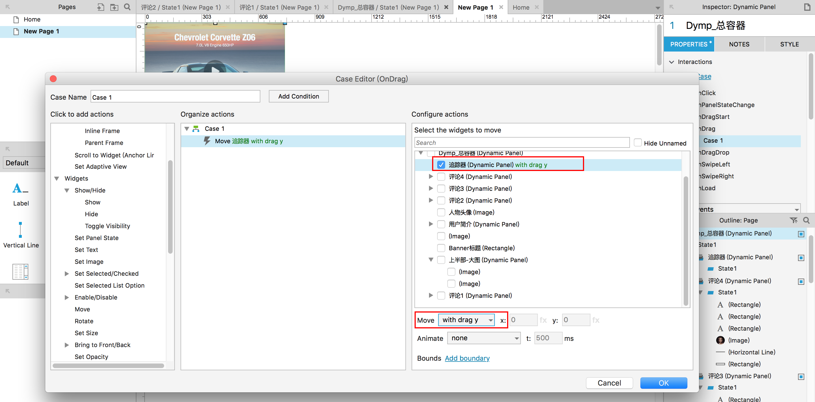This screenshot has height=402, width=815.
Task: Select the Vertical Line widget icon
Action: point(21,230)
